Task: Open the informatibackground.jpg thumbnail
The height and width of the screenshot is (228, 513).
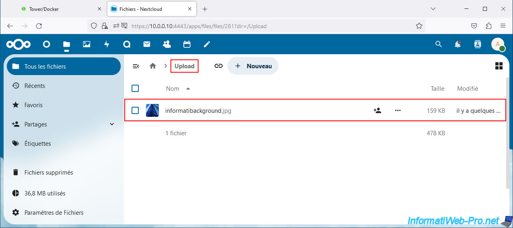Action: coord(152,110)
